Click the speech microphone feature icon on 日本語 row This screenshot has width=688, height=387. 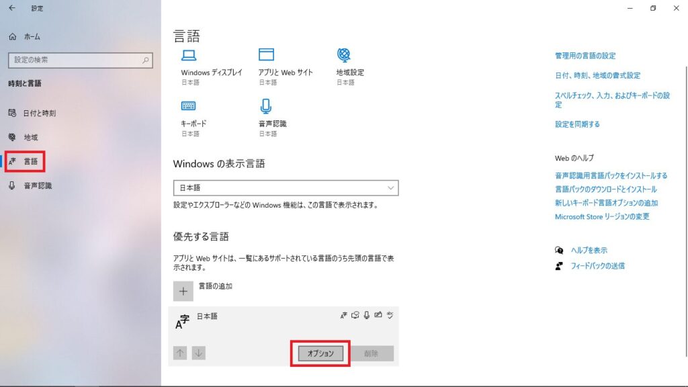point(366,315)
